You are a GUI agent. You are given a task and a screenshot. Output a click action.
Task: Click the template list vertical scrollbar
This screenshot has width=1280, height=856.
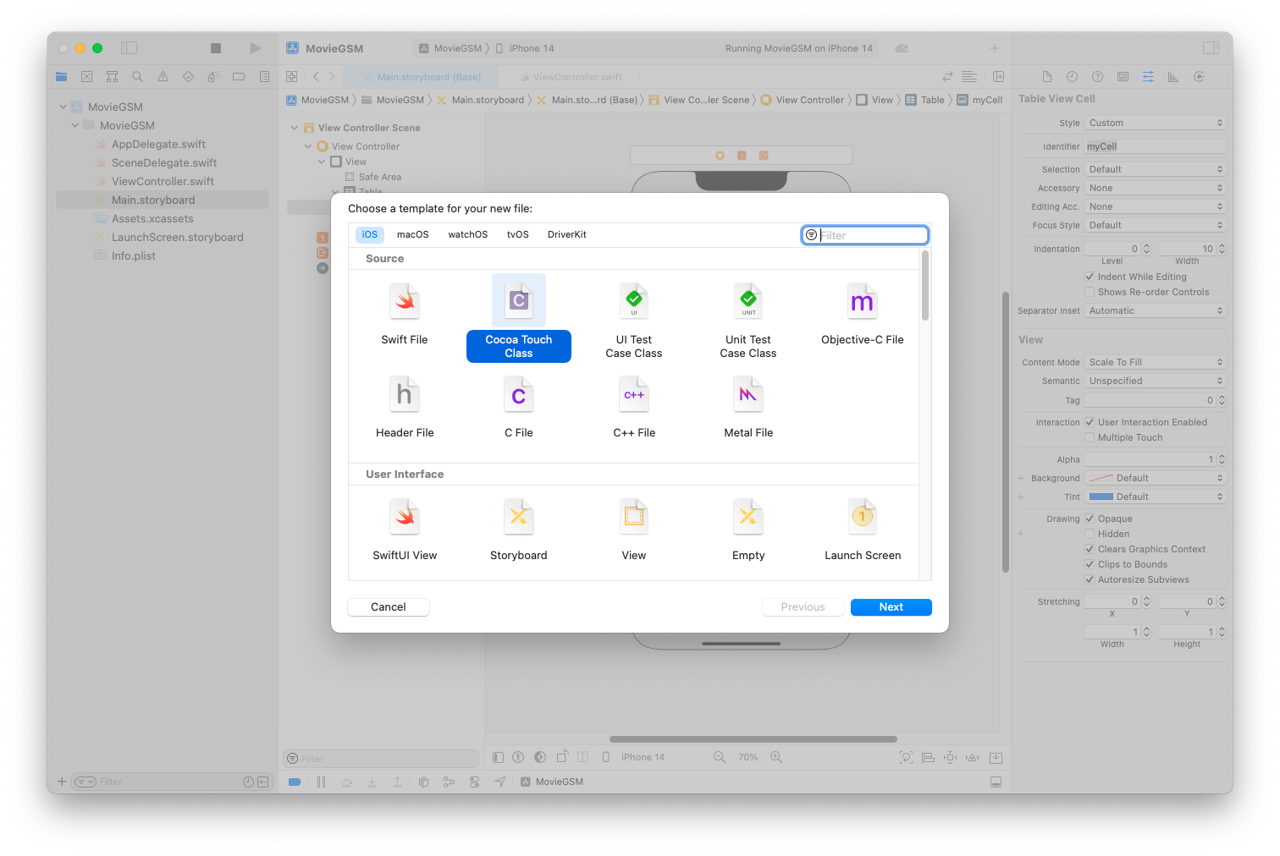click(925, 285)
